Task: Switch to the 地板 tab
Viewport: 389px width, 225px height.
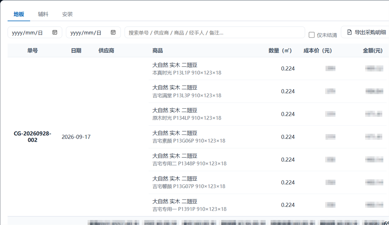Action: [x=19, y=14]
